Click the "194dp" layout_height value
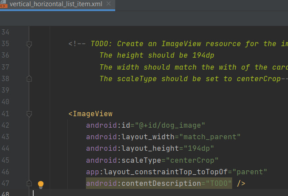This screenshot has width=288, height=196. click(x=199, y=149)
